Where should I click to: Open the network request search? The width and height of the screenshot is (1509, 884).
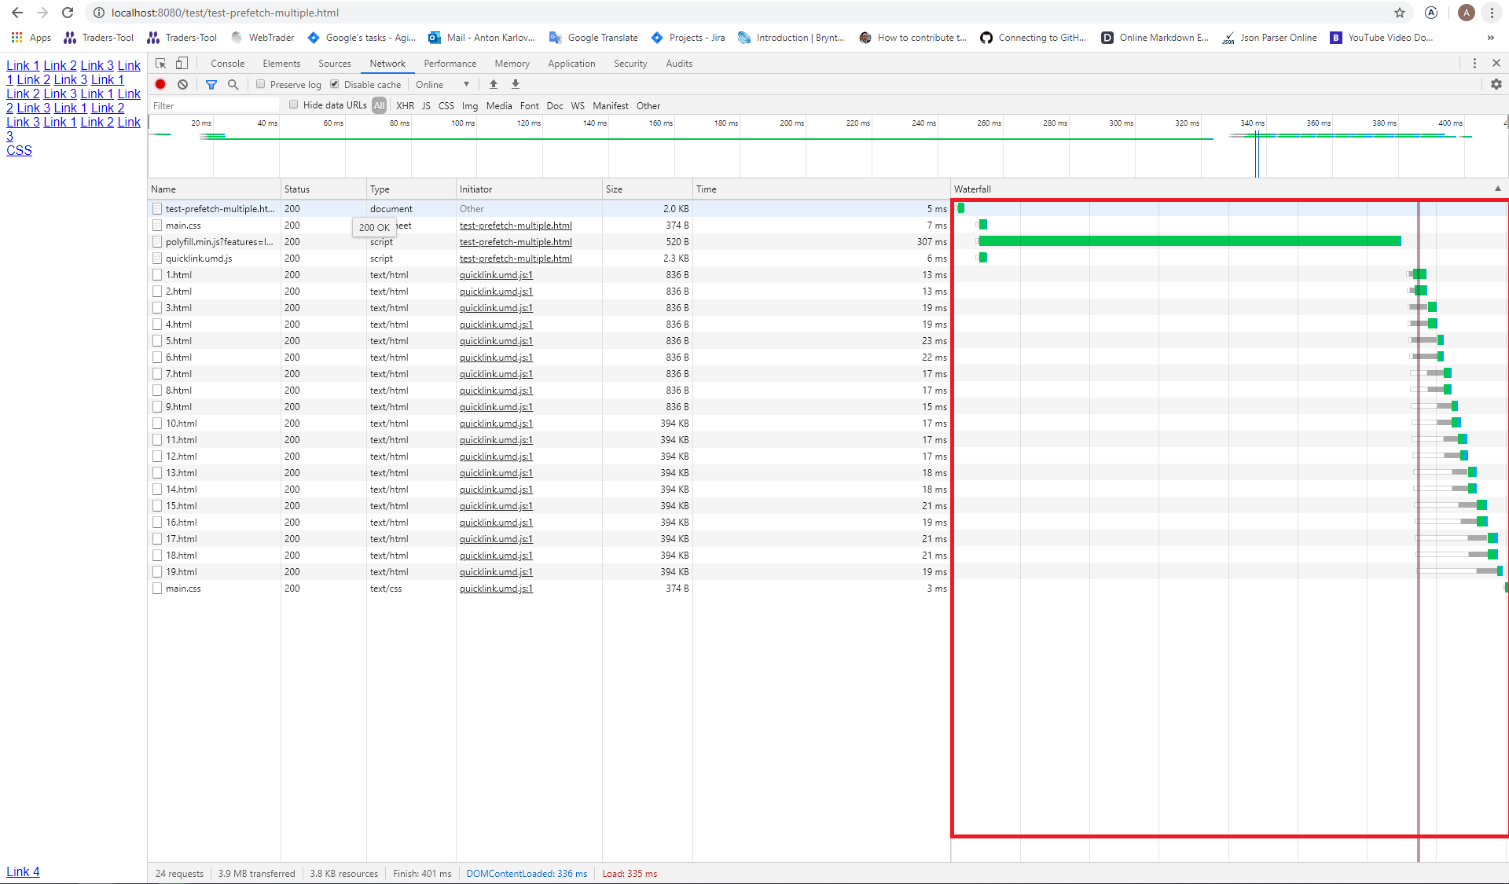pyautogui.click(x=233, y=84)
